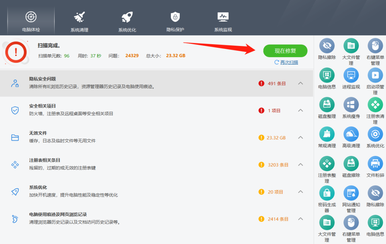Image resolution: width=386 pixels, height=244 pixels.
Task: Open 电脑信息 computer information panel
Action: pyautogui.click(x=327, y=76)
